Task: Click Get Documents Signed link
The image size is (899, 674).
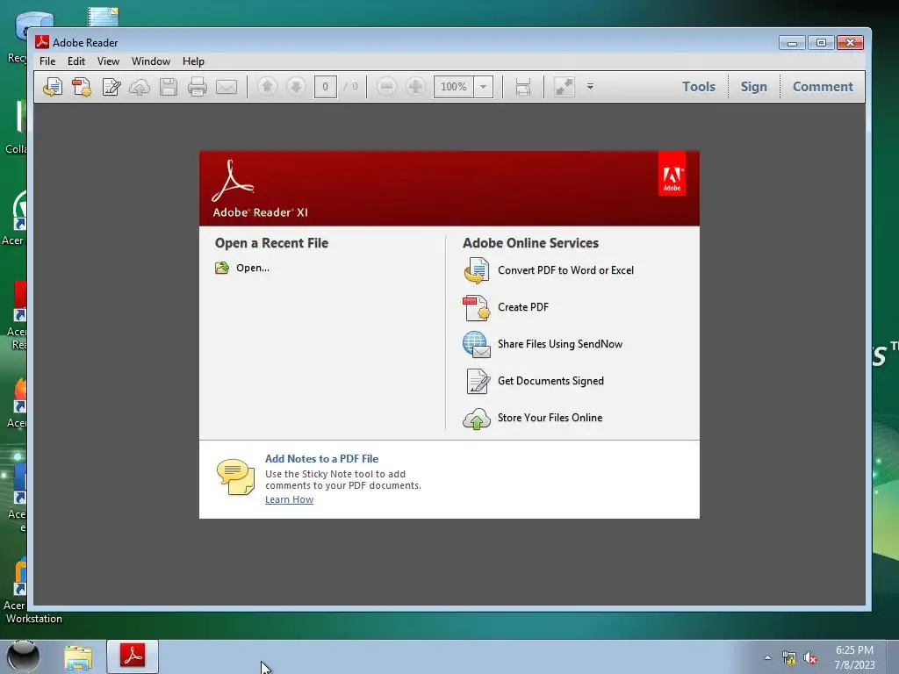Action: [550, 381]
